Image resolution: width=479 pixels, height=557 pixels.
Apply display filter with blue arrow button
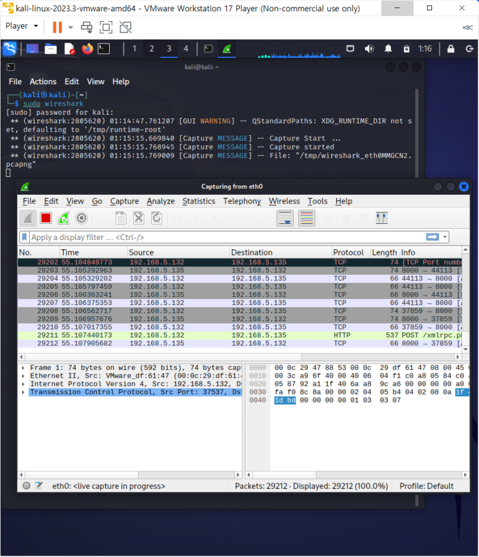coord(432,237)
